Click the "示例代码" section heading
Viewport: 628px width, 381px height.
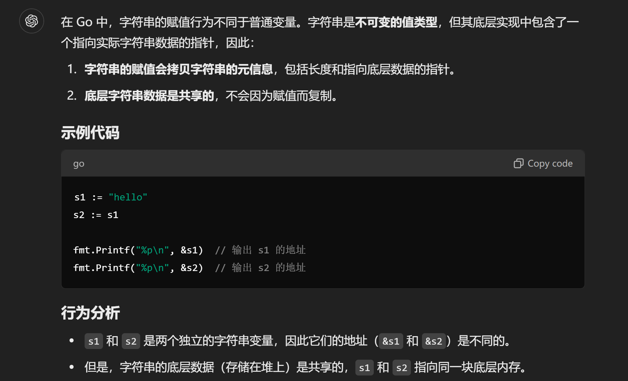pyautogui.click(x=90, y=133)
